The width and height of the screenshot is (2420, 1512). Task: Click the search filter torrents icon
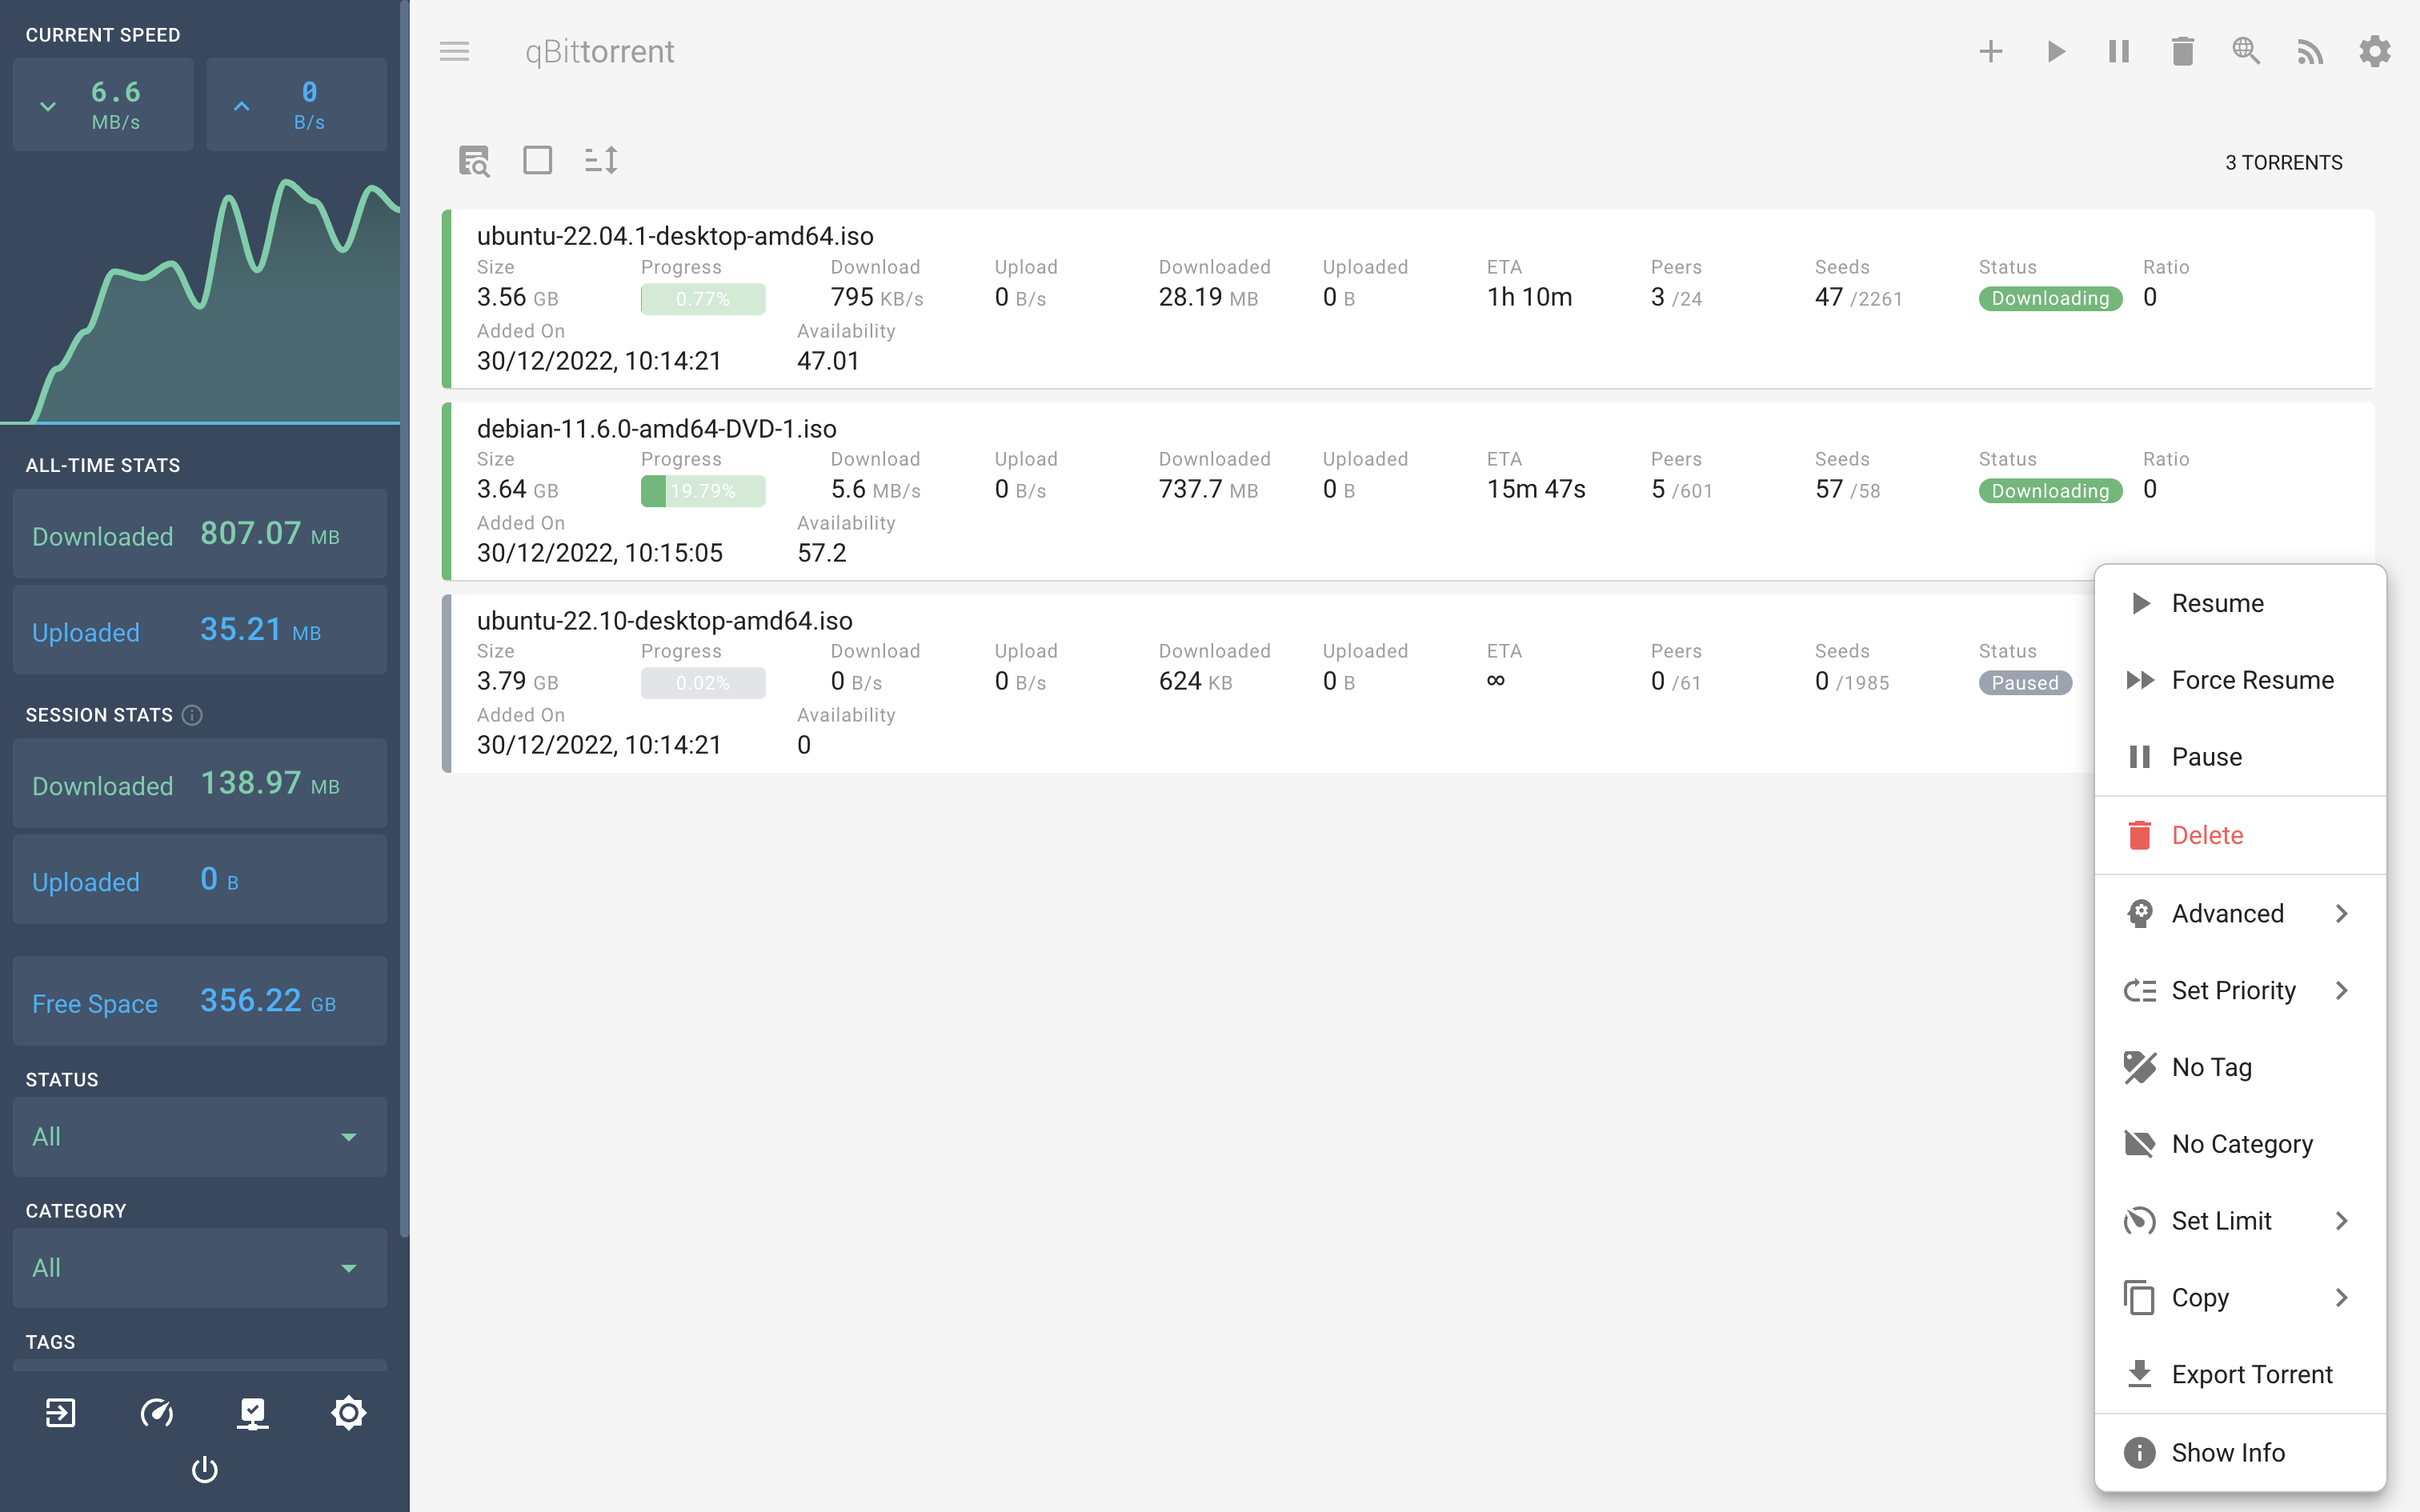(x=474, y=160)
